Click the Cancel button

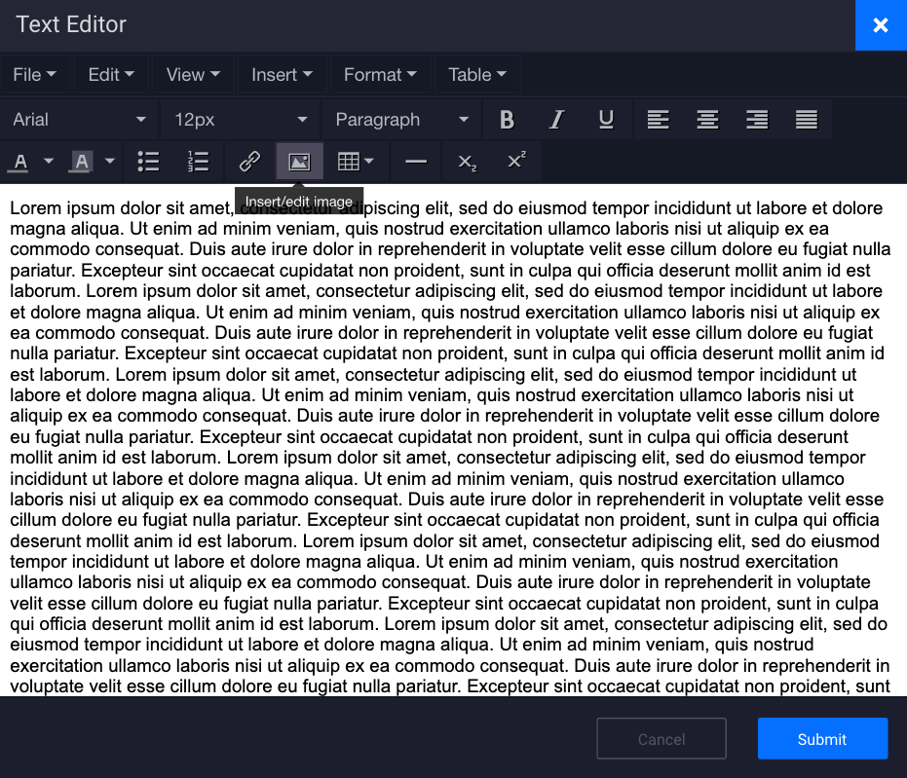tap(661, 738)
